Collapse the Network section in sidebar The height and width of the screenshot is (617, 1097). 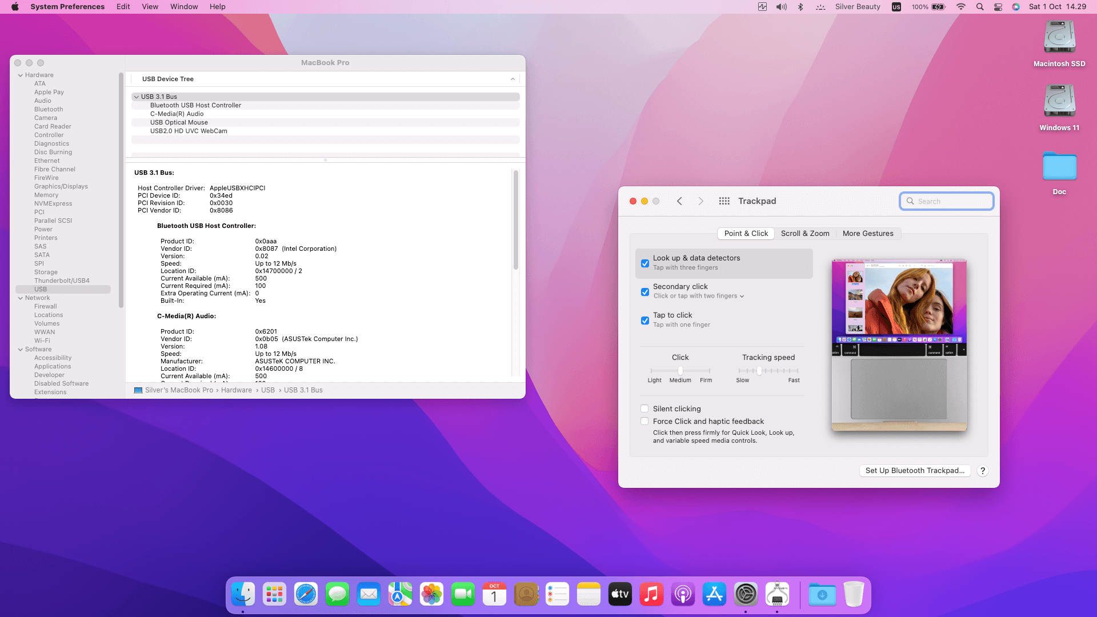[x=21, y=298]
